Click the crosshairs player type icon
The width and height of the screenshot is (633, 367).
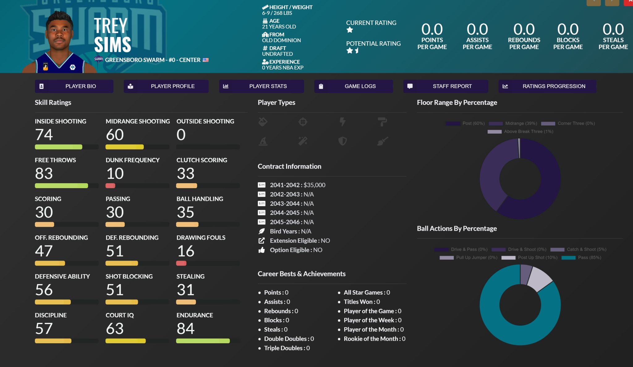click(303, 122)
